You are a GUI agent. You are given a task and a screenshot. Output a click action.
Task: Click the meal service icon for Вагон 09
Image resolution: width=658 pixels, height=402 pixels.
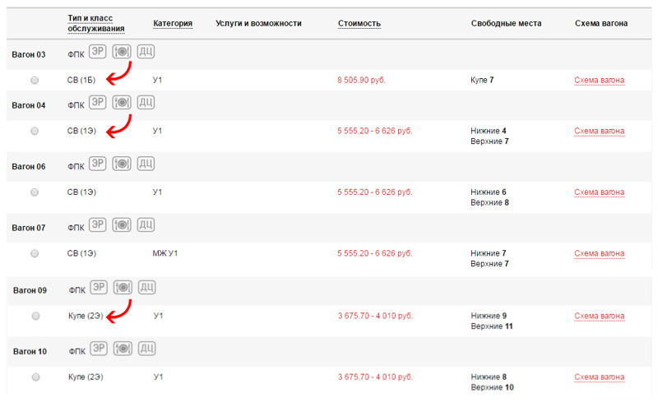(123, 288)
